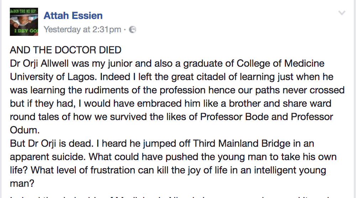Click the phrase 'College of Medicine'
Viewport: 356px width, 198px height.
pyautogui.click(x=281, y=64)
